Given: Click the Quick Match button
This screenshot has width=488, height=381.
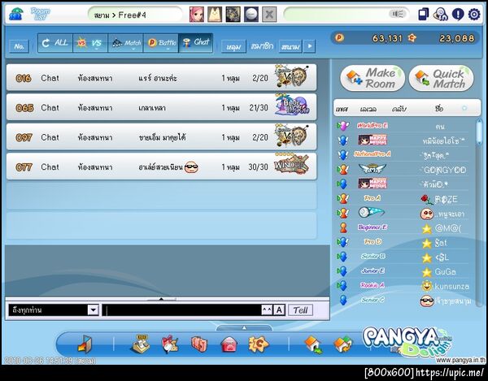Looking at the screenshot, I should [441, 78].
